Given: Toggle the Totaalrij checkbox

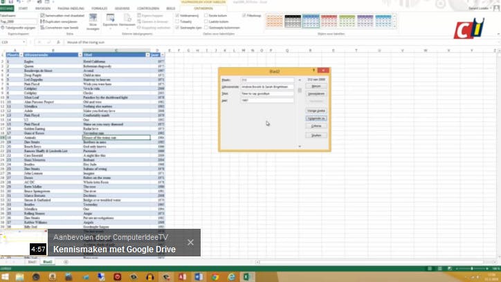Looking at the screenshot, I should click(177, 21).
